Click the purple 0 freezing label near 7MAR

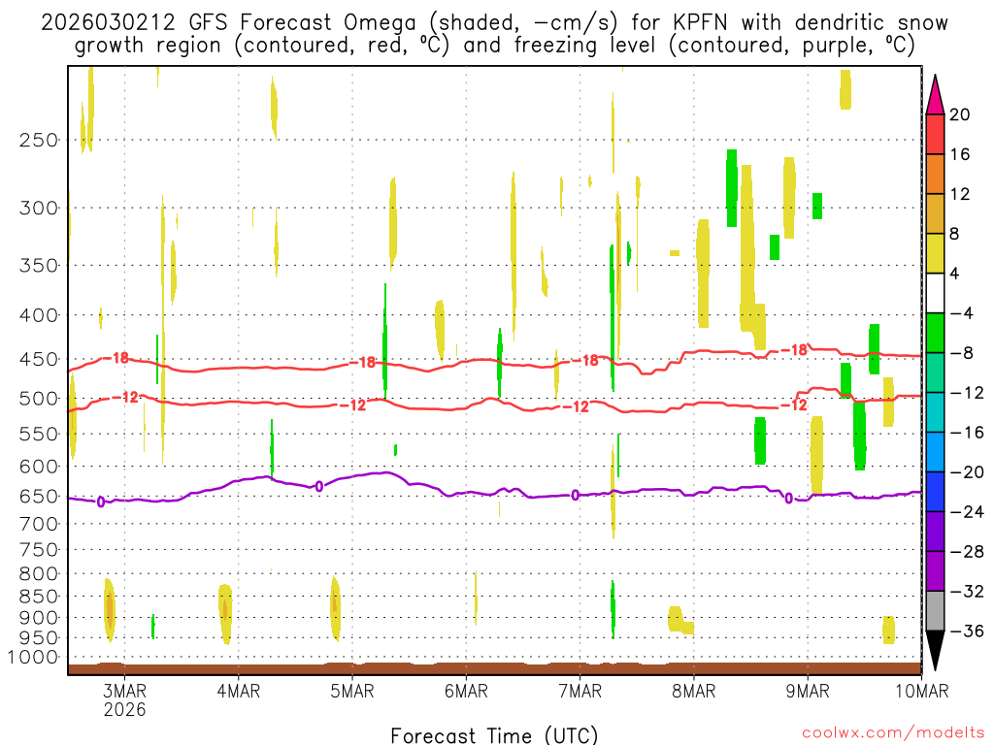(575, 496)
